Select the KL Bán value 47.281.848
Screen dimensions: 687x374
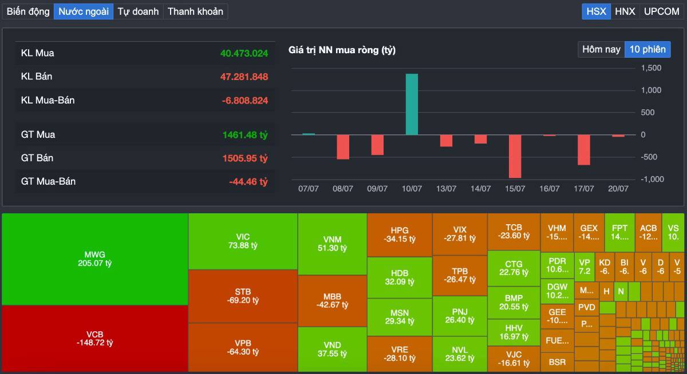pos(244,77)
